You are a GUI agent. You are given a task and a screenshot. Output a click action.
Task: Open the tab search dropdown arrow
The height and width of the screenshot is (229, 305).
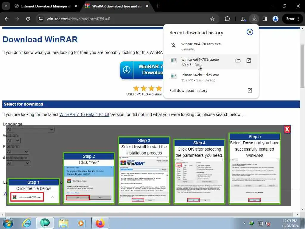coord(6,6)
